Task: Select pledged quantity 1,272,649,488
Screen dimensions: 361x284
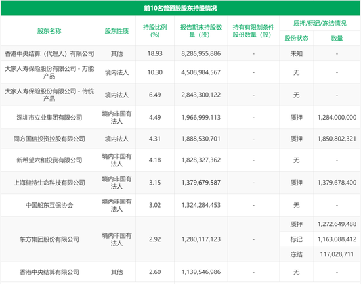Action: (337, 224)
